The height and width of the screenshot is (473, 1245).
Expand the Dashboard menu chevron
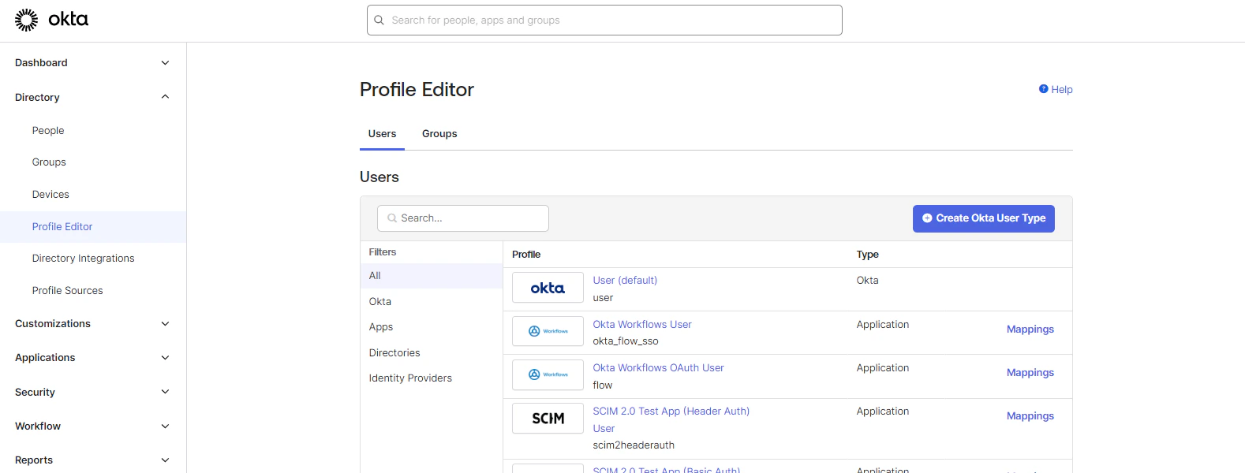165,63
